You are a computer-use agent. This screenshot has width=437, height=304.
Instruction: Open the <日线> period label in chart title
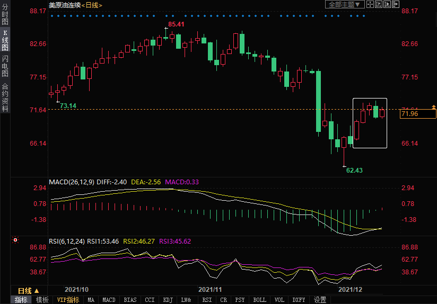pos(92,5)
